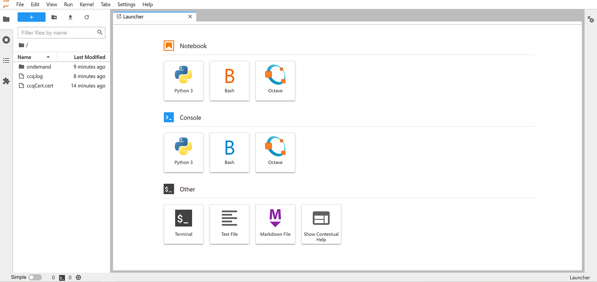
Task: Click the Upload Files arrow icon
Action: click(x=70, y=17)
